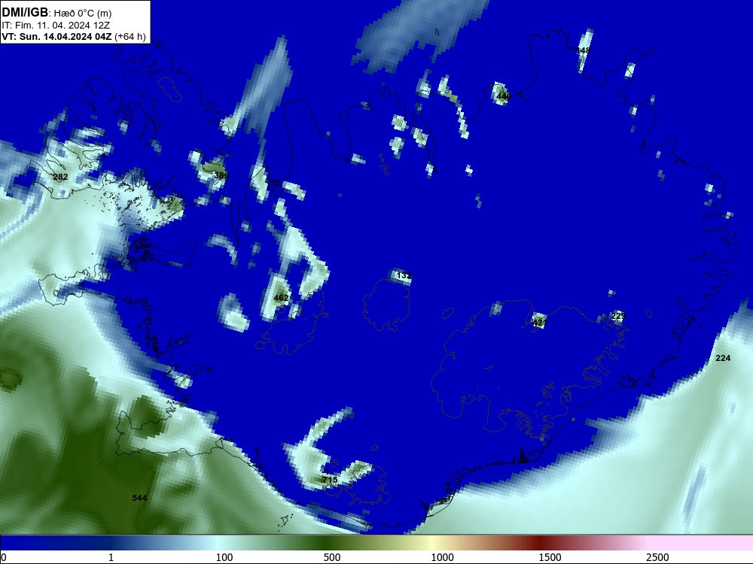
Task: Click the color scale label 1500
Action: [550, 557]
